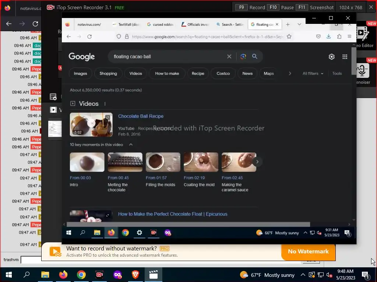Open the Videos section more options dots
The width and height of the screenshot is (377, 282).
[x=105, y=104]
